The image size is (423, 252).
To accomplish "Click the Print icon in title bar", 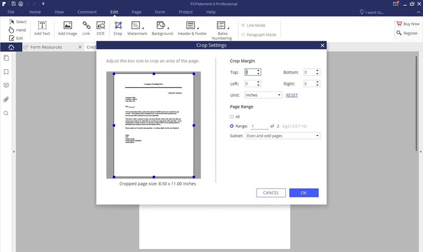I will point(21,4).
